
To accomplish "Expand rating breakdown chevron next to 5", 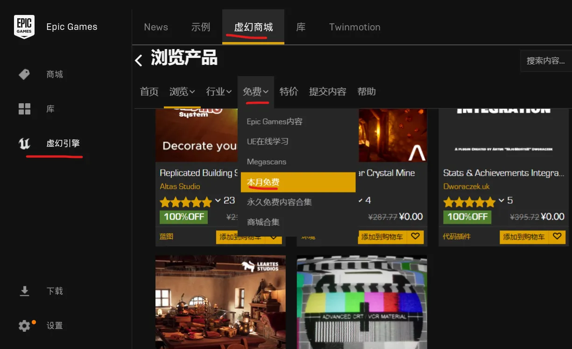I will point(501,201).
